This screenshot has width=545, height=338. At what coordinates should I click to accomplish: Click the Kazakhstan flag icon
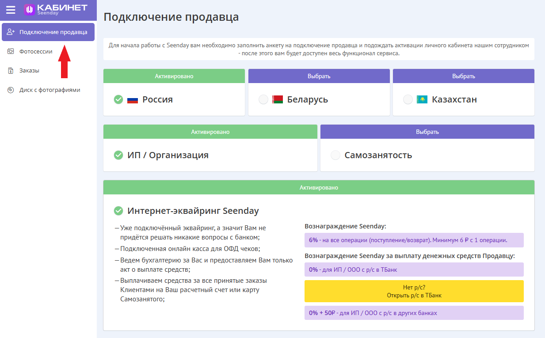pos(422,100)
